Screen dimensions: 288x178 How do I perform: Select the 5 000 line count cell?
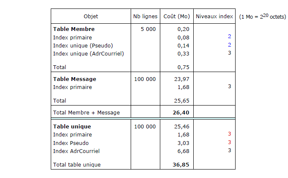pos(148,29)
